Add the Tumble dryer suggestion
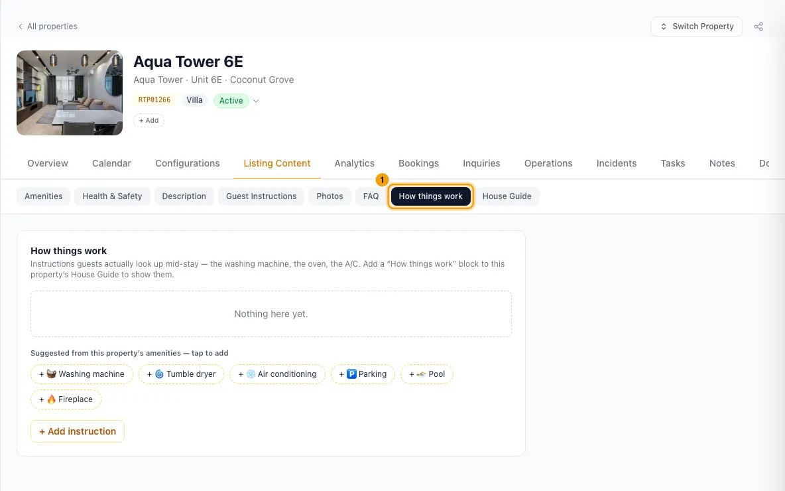The width and height of the screenshot is (785, 491). 181,374
